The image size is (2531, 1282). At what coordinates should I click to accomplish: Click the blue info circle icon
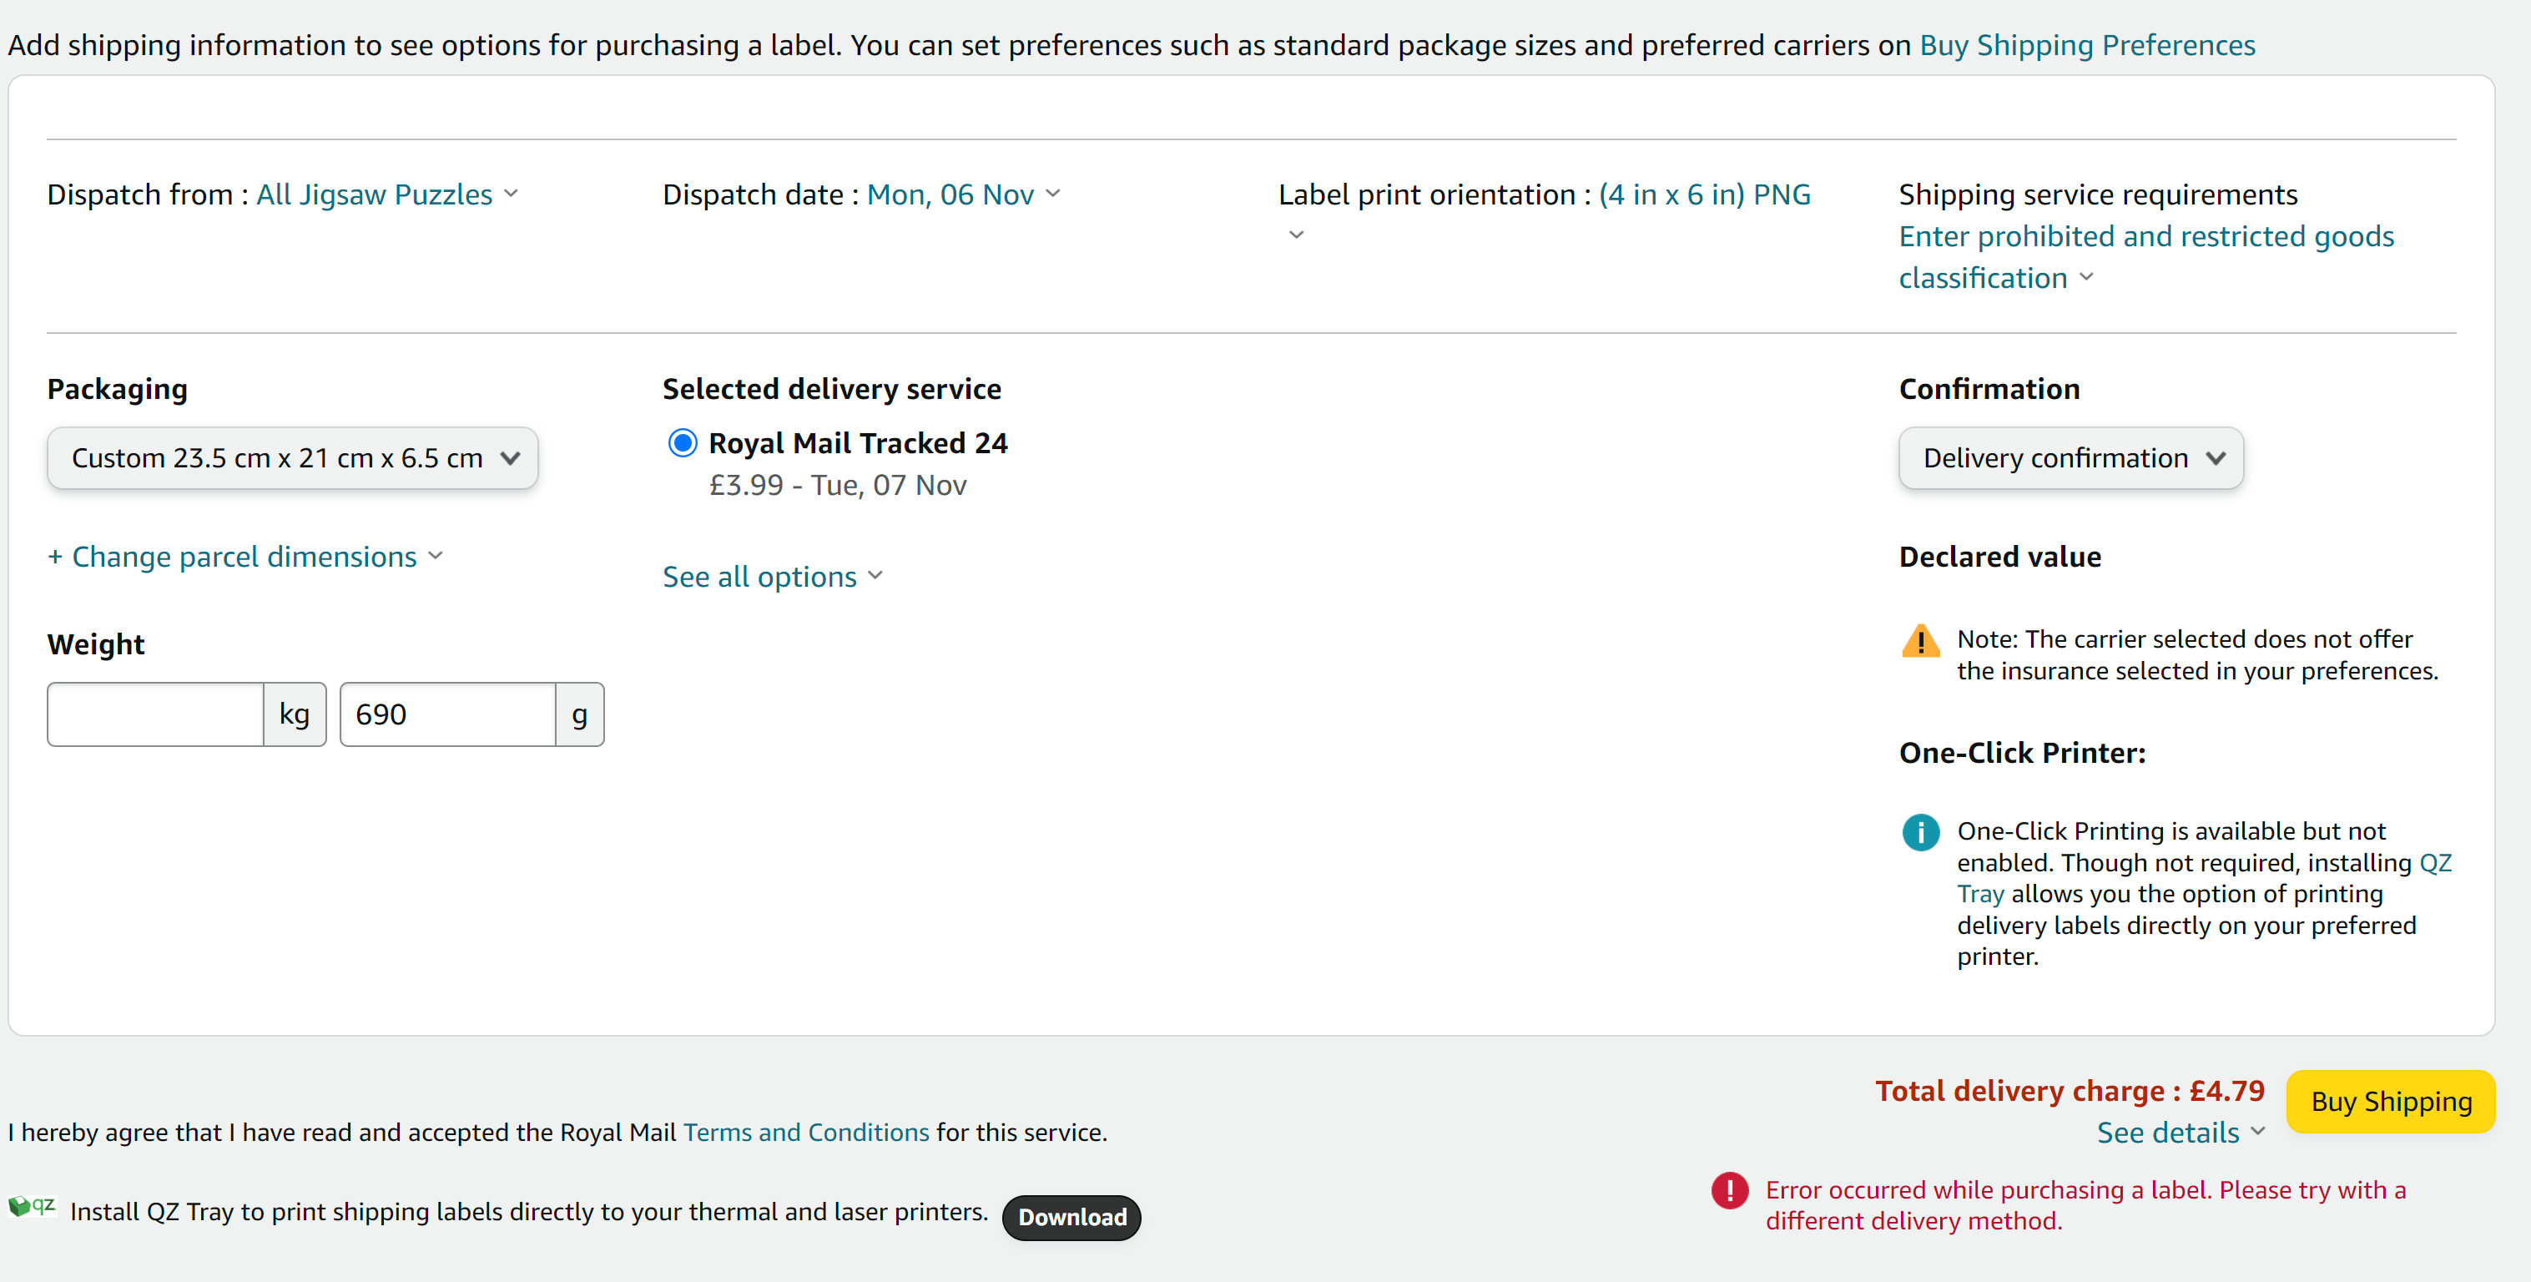[1920, 832]
